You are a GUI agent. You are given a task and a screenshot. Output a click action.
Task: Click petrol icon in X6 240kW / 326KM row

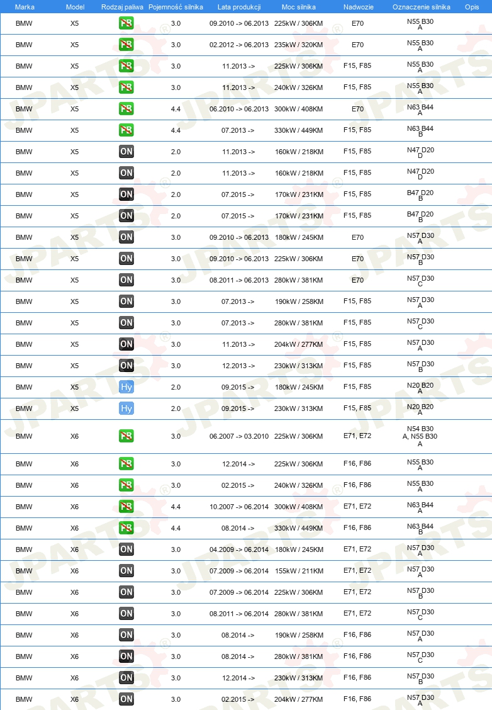(126, 485)
